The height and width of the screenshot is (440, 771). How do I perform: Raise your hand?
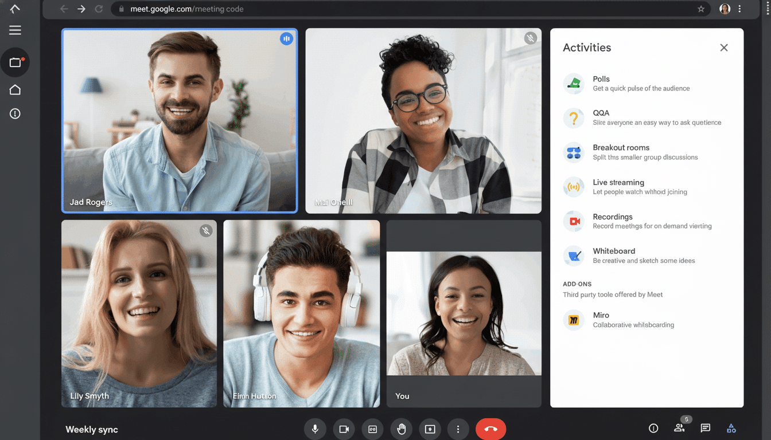(401, 429)
